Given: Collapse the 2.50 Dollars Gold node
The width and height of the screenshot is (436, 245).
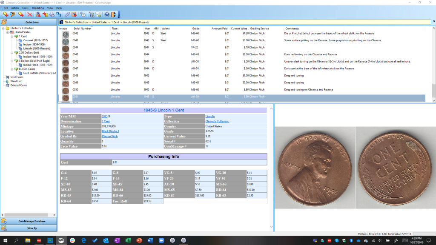Looking at the screenshot, I should pyautogui.click(x=12, y=52).
